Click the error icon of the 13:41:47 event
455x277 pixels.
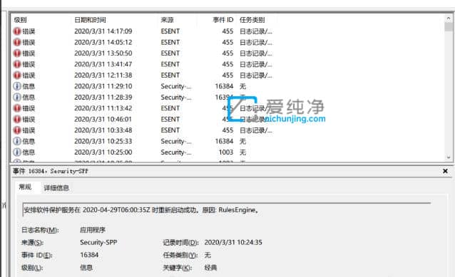17,64
